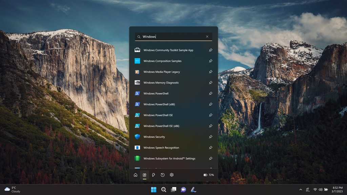
Task: Click the battery icon in system tray
Action: [326, 190]
